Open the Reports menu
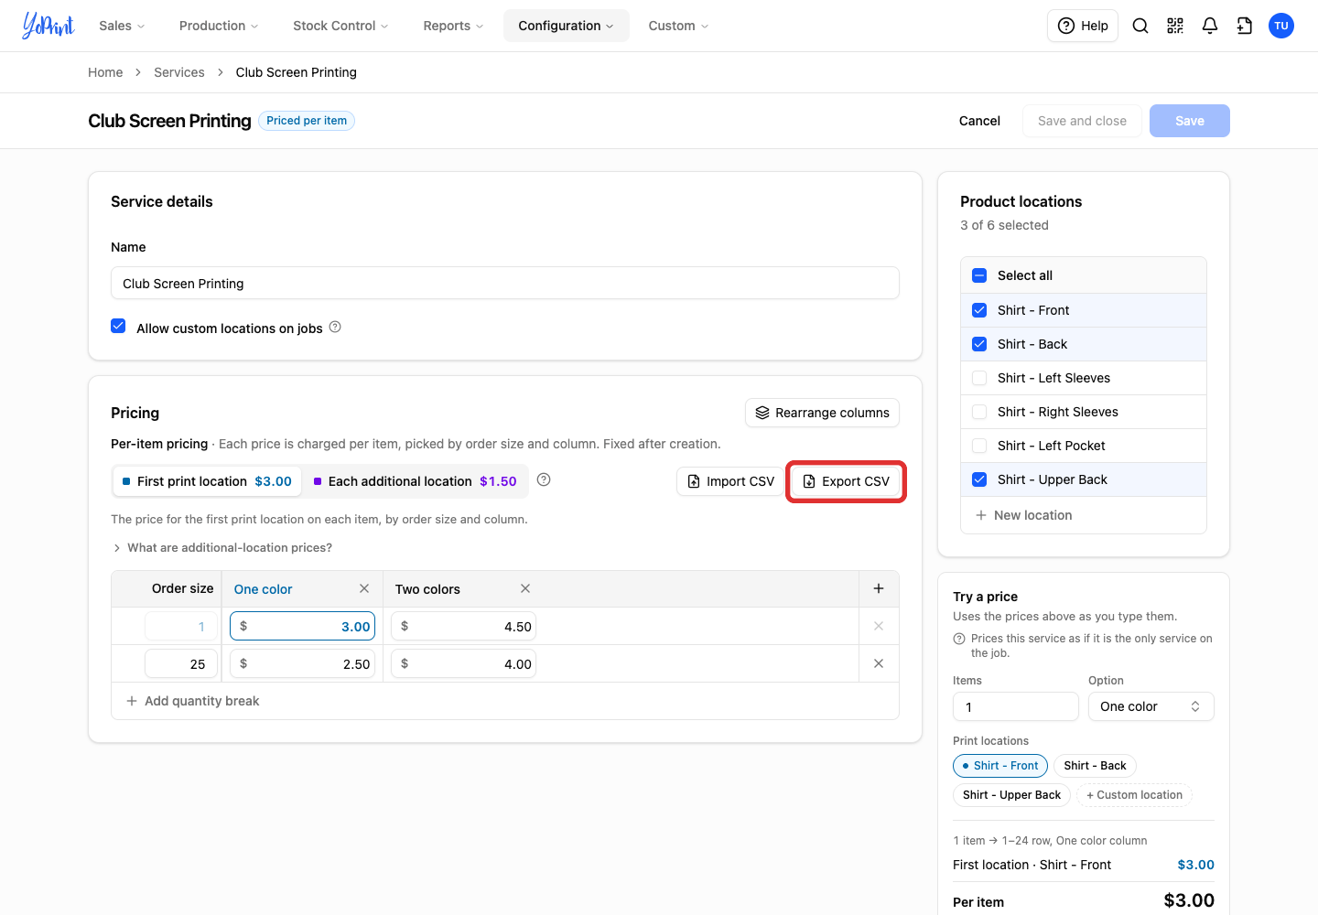The height and width of the screenshot is (915, 1318). coord(453,26)
